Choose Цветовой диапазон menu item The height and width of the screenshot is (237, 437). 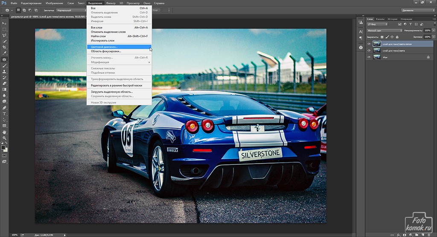119,47
